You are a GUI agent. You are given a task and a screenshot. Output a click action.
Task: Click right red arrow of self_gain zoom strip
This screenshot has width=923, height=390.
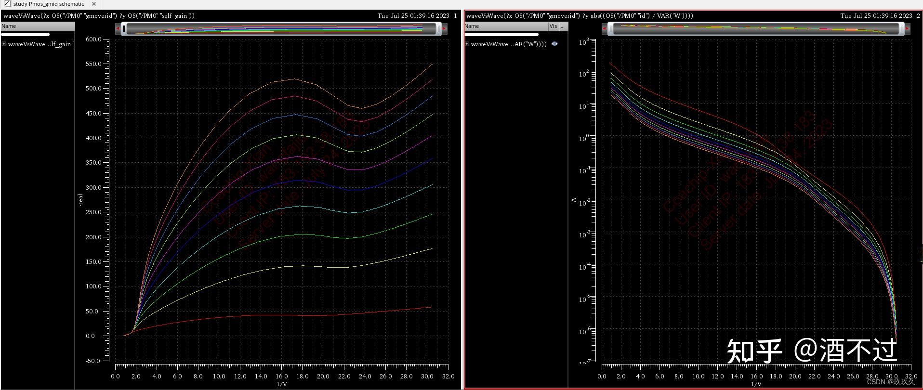(x=444, y=29)
